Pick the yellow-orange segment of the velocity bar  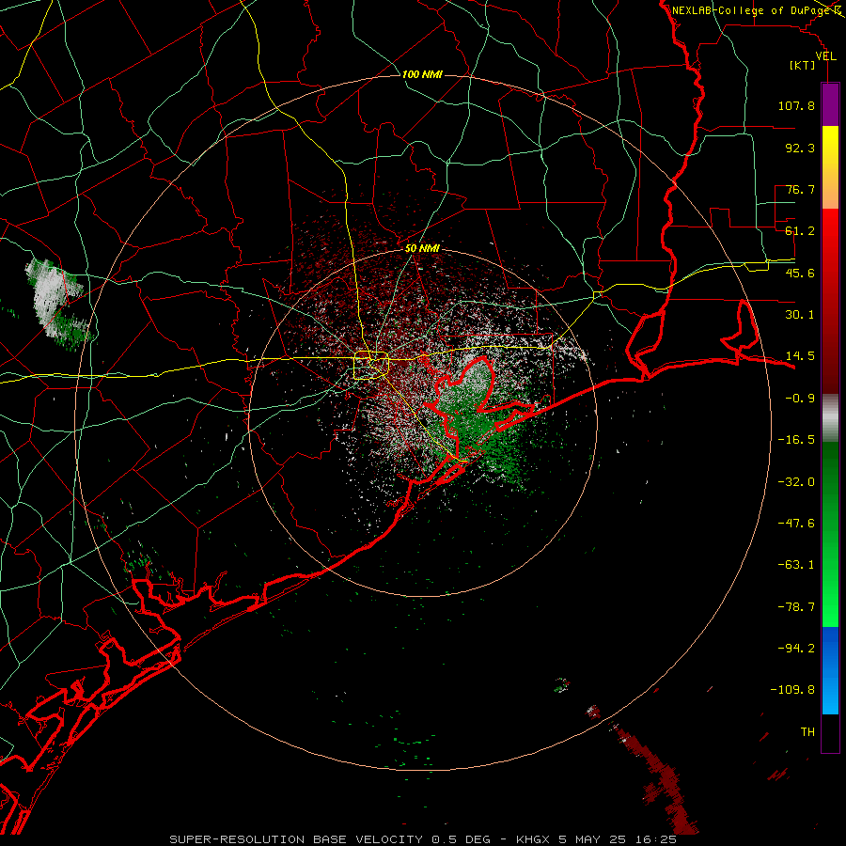tap(830, 167)
